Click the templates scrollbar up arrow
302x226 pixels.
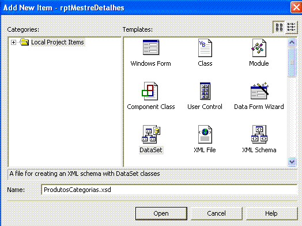292,43
